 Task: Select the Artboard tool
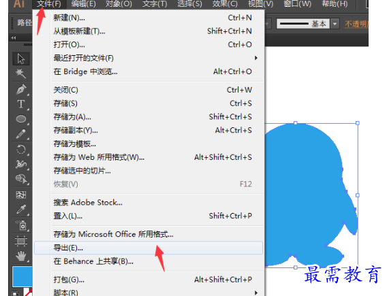21,241
